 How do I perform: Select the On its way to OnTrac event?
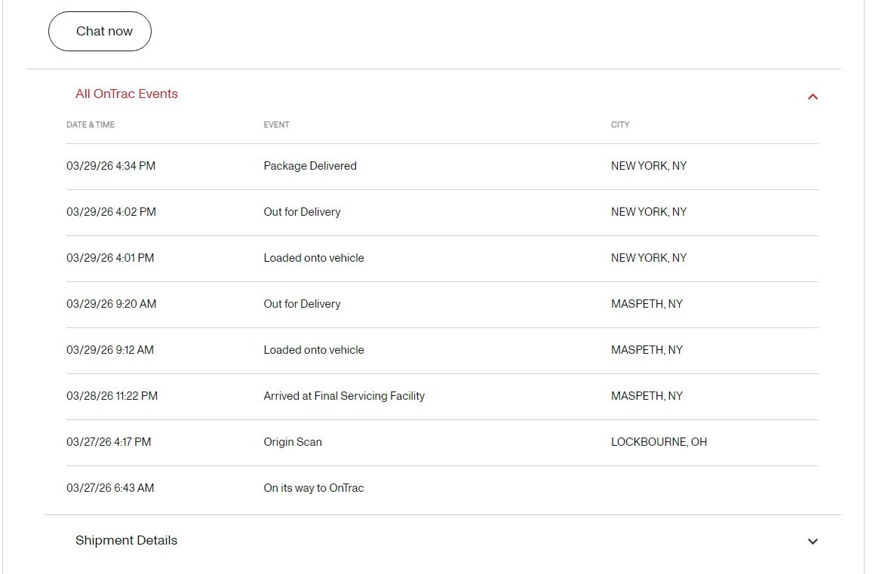314,488
